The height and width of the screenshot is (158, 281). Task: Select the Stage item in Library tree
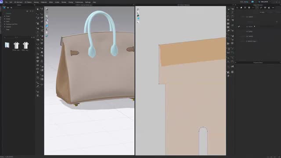(8, 29)
